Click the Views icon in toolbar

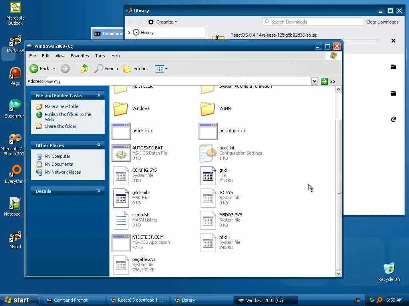pos(159,69)
